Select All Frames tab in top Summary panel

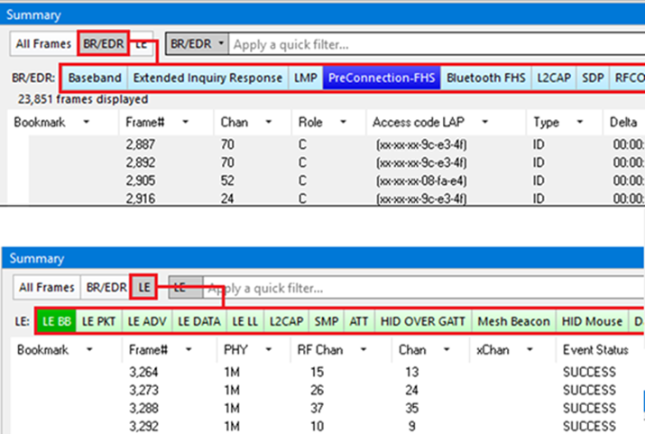[43, 43]
